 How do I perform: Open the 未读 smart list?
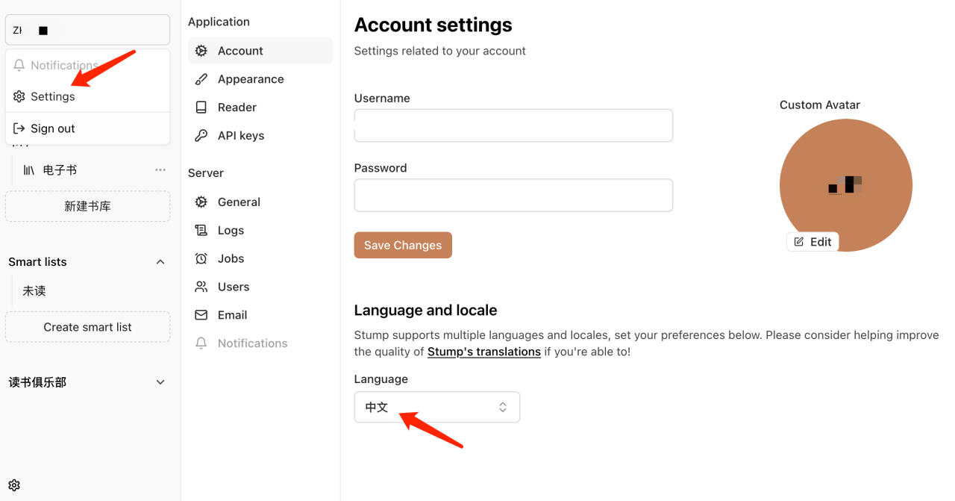tap(34, 291)
